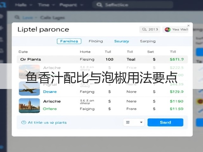Click the Desare link
Viewport: 203px width, 152px height.
click(50, 92)
